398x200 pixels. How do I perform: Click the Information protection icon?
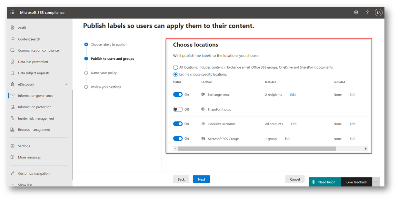click(x=13, y=107)
